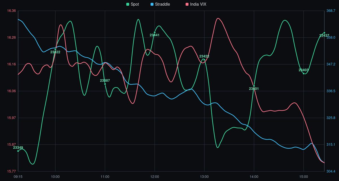Click the 325.8 straddle axis value
339x181 pixels.
[331, 118]
